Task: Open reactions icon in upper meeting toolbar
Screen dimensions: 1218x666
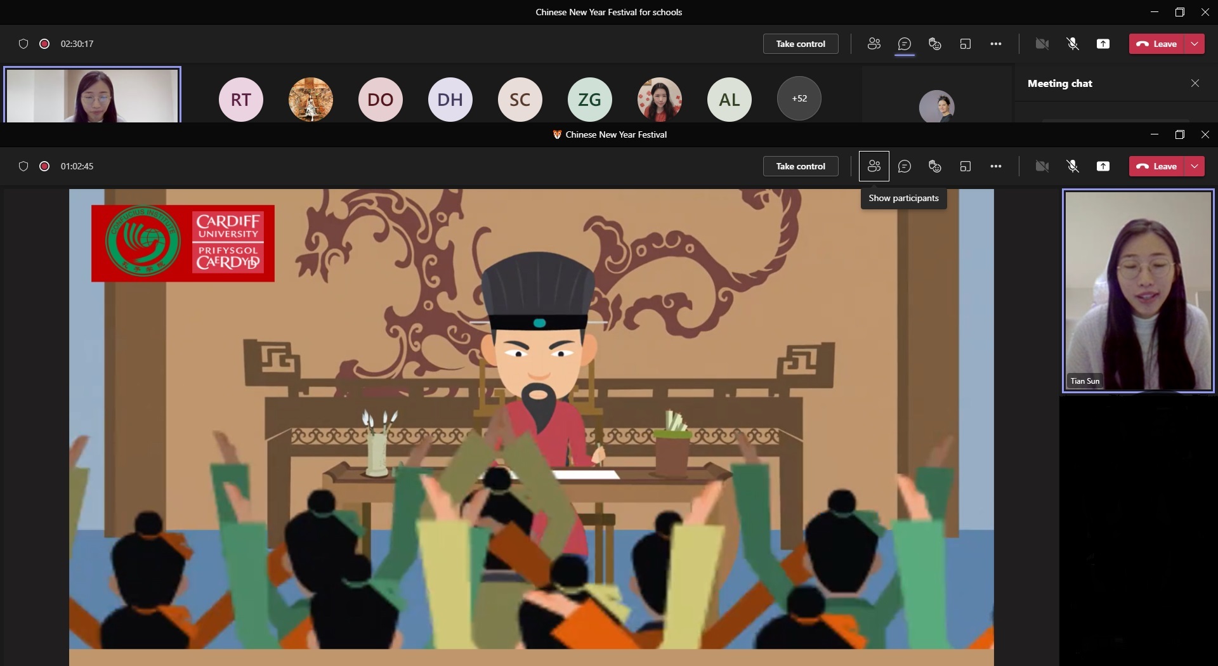Action: (935, 44)
